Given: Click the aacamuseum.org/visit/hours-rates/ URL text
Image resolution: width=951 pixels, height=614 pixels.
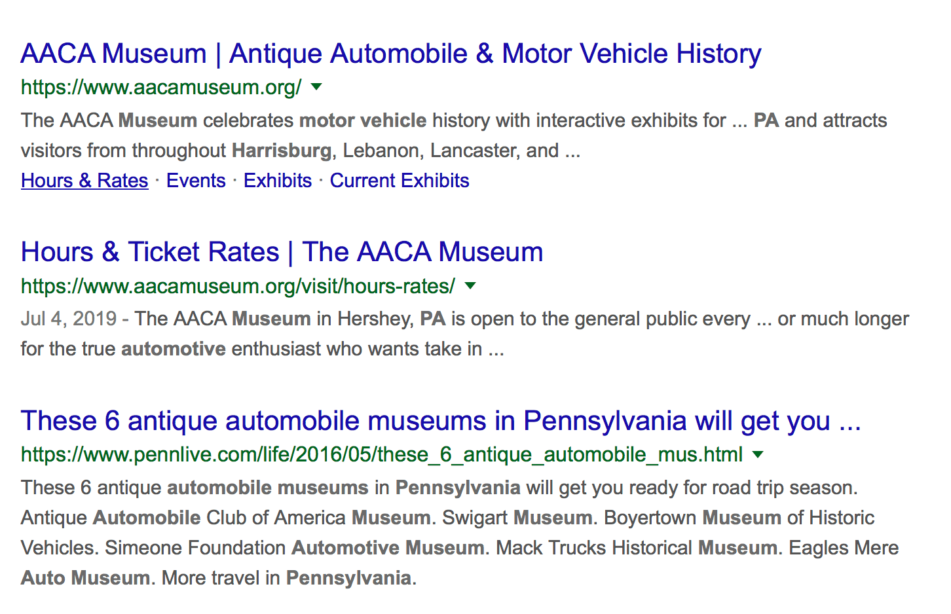Looking at the screenshot, I should (238, 286).
